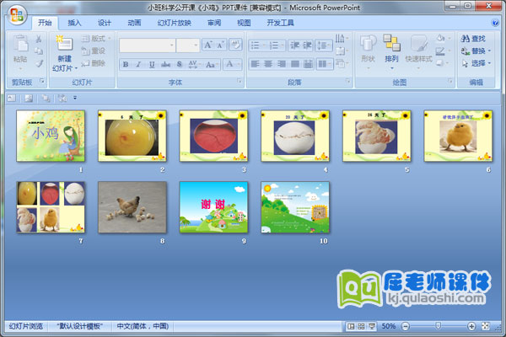
Task: Open the Paragraph dialog launcher (段落)
Action: [x=347, y=81]
